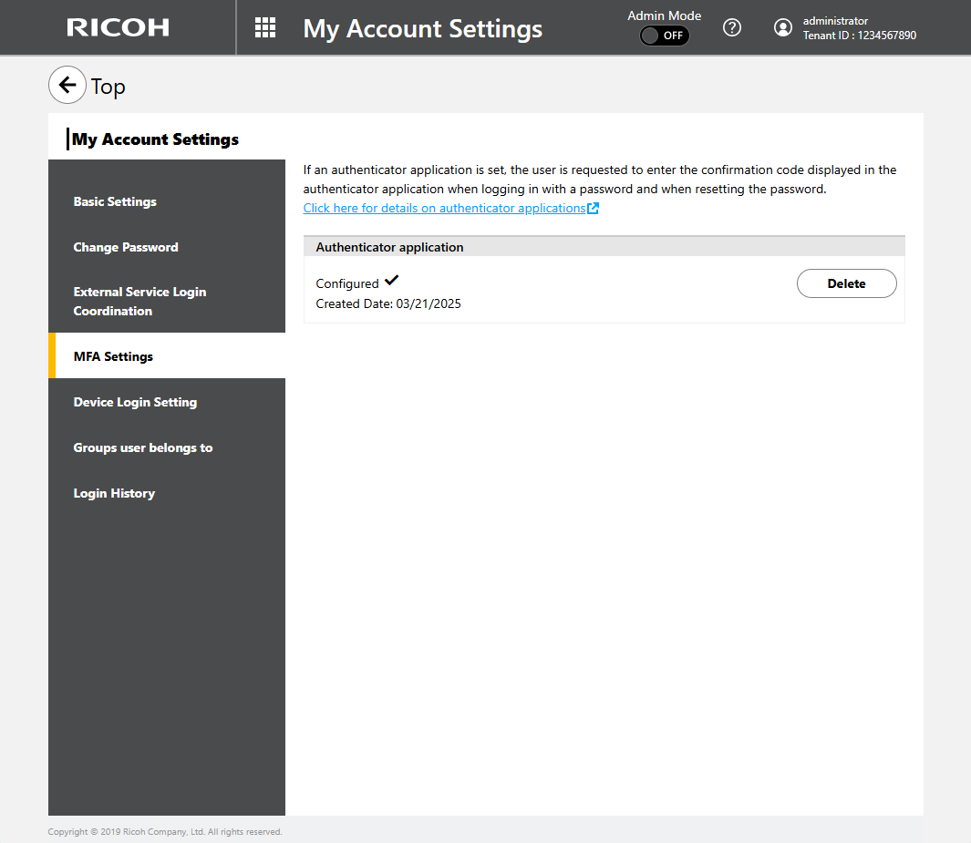Click the My Account Settings header title
Image resolution: width=971 pixels, height=843 pixels.
[x=422, y=28]
